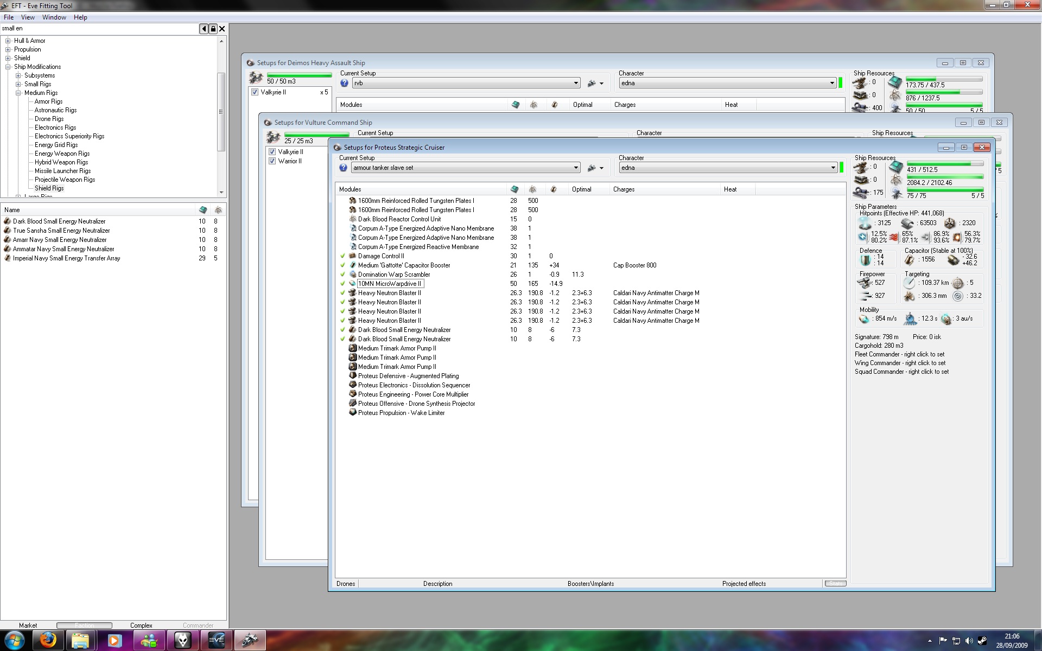Toggle active state of Damage Control II
This screenshot has width=1042, height=651.
click(x=342, y=256)
